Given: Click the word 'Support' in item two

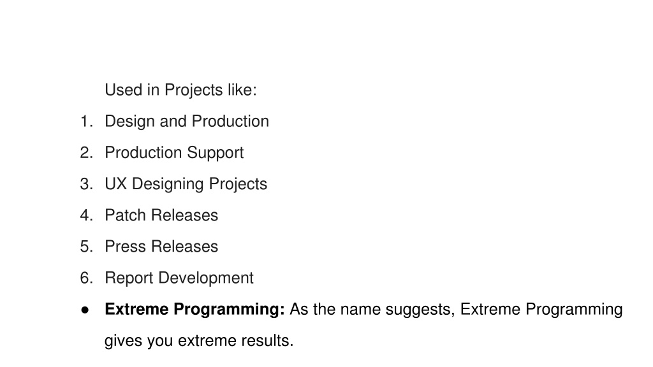Looking at the screenshot, I should [216, 153].
